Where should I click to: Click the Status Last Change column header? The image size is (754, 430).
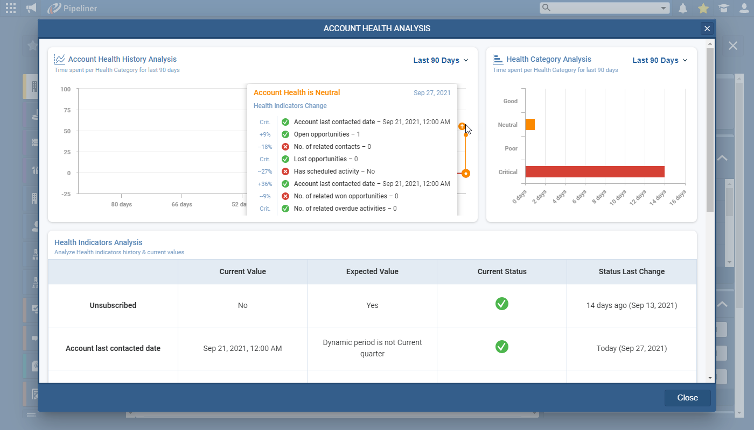coord(631,271)
